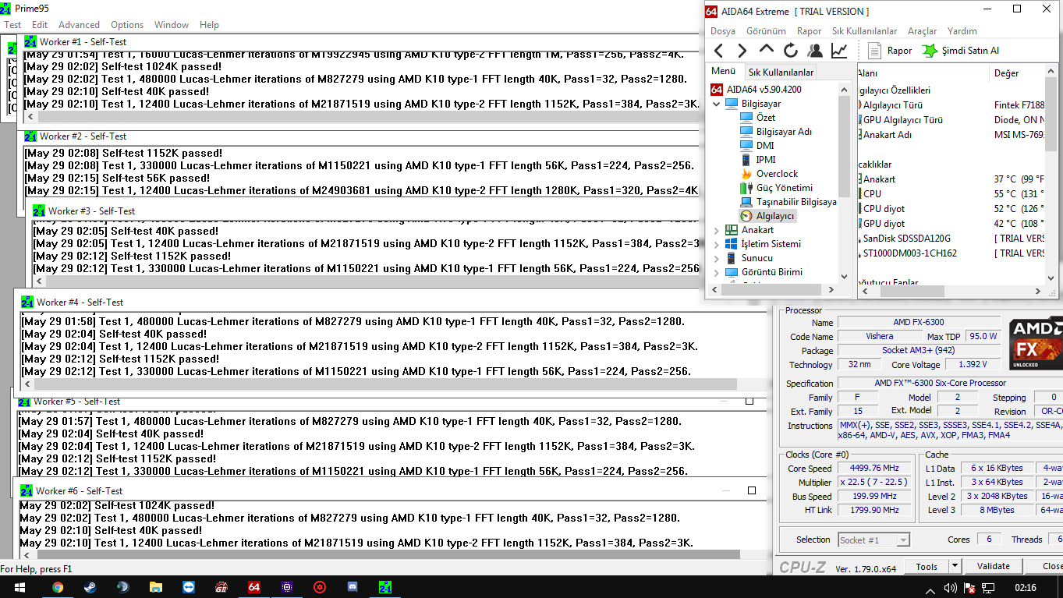Open the CPU-Z Tools dropdown arrow
This screenshot has height=598, width=1063.
956,567
